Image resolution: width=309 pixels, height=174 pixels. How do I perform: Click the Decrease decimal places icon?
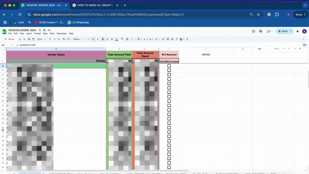[59, 39]
